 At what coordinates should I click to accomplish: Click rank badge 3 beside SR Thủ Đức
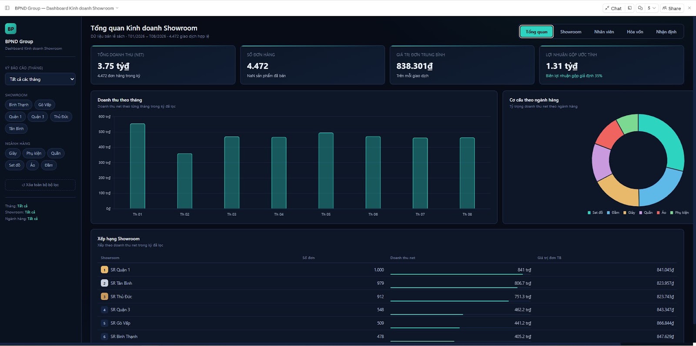pyautogui.click(x=104, y=297)
